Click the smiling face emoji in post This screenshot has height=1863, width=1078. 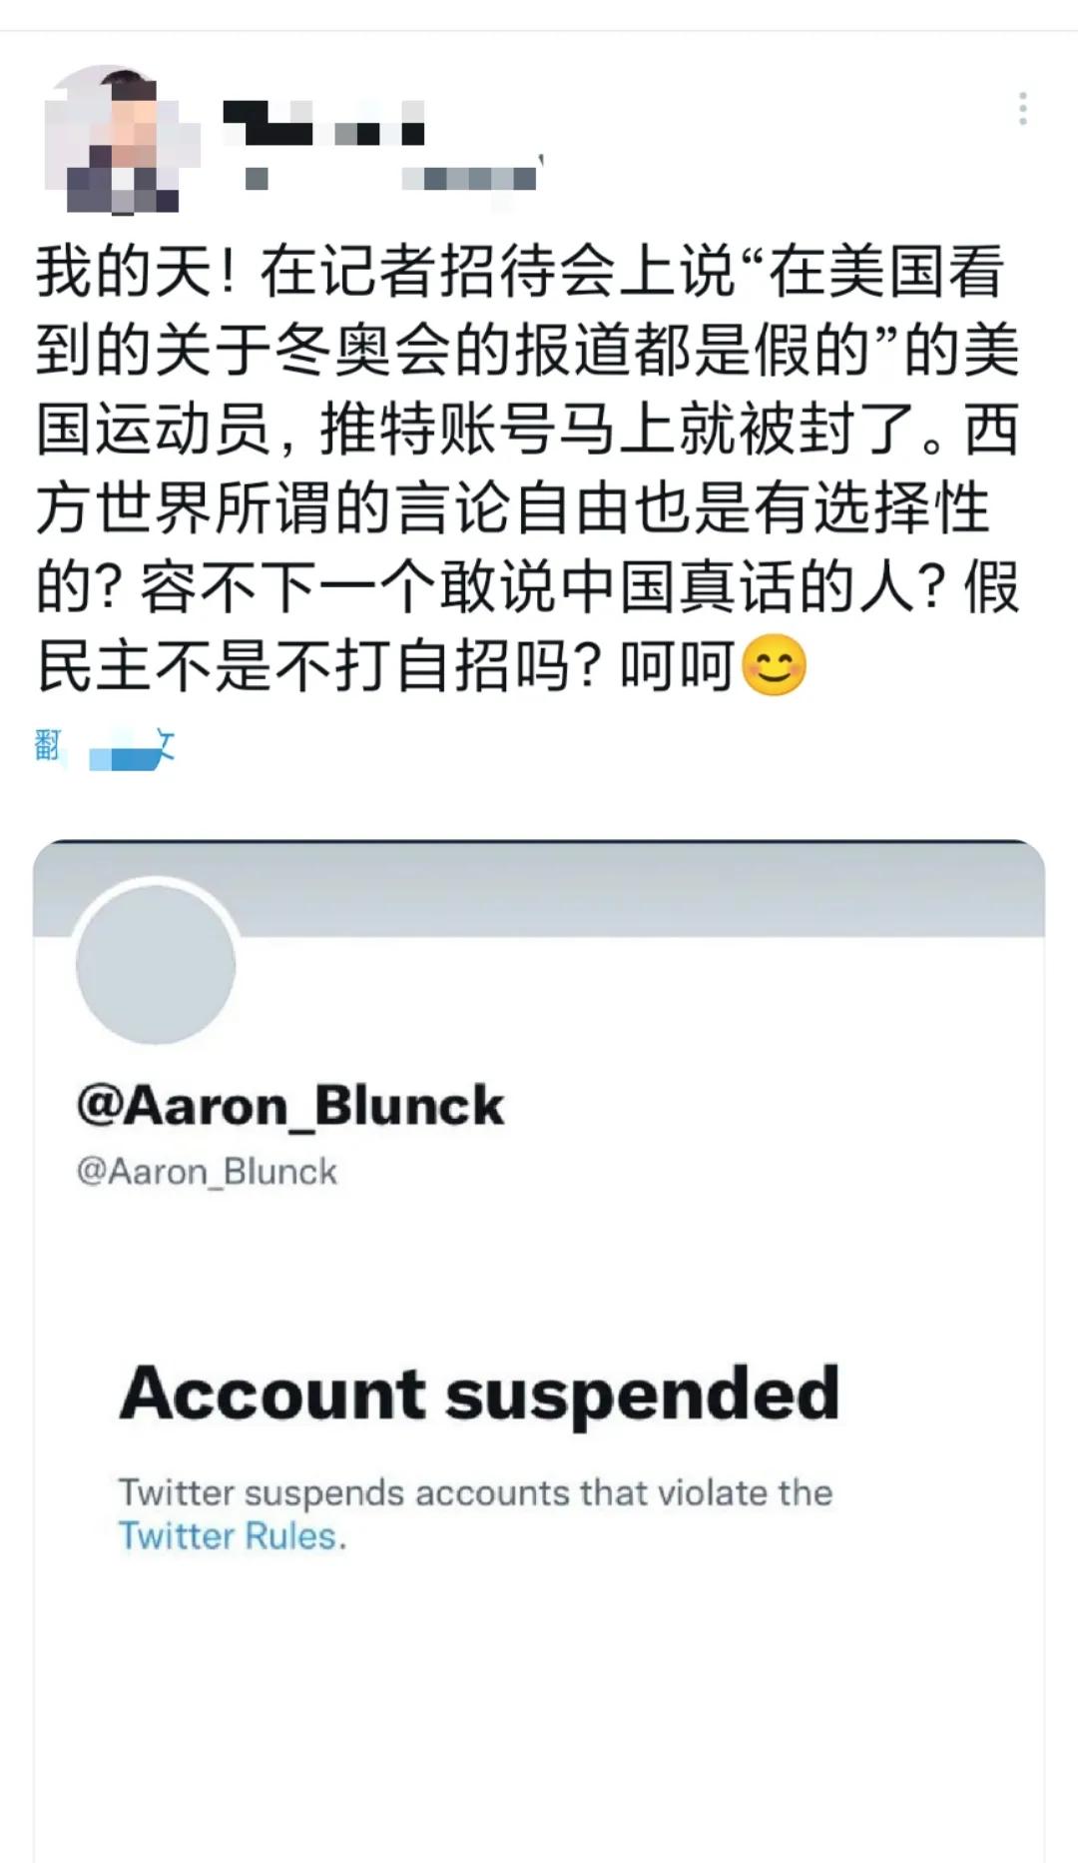pos(775,665)
